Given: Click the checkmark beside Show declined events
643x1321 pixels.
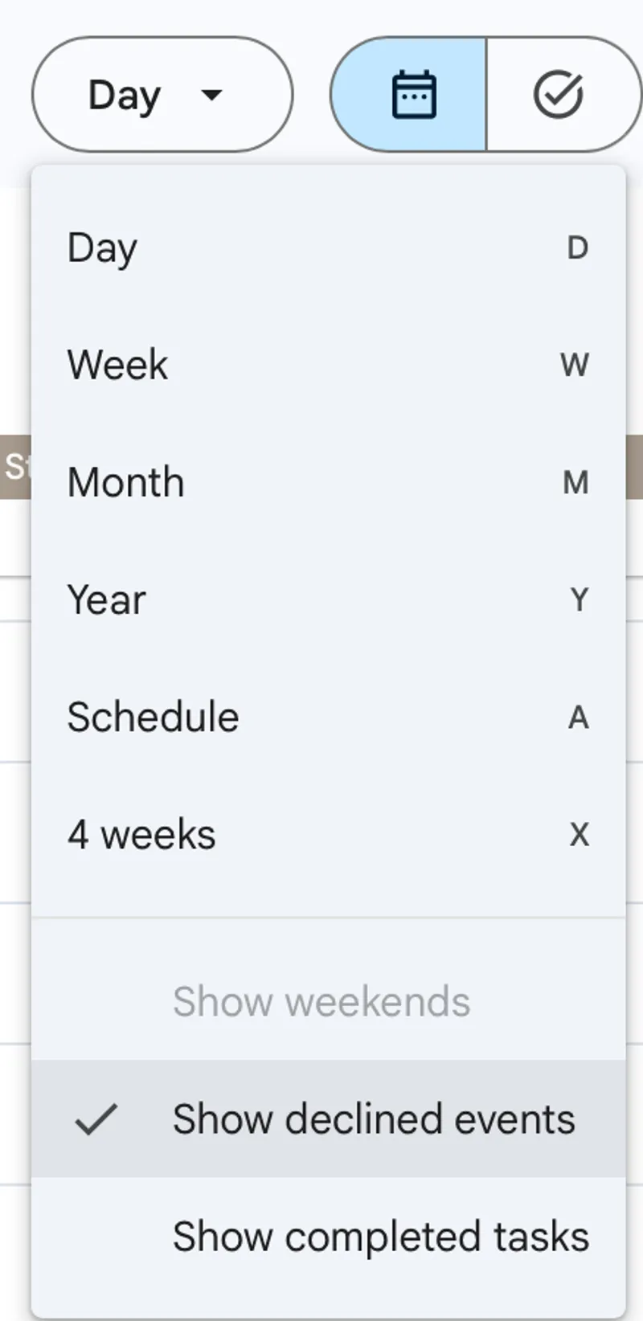Looking at the screenshot, I should (96, 1119).
